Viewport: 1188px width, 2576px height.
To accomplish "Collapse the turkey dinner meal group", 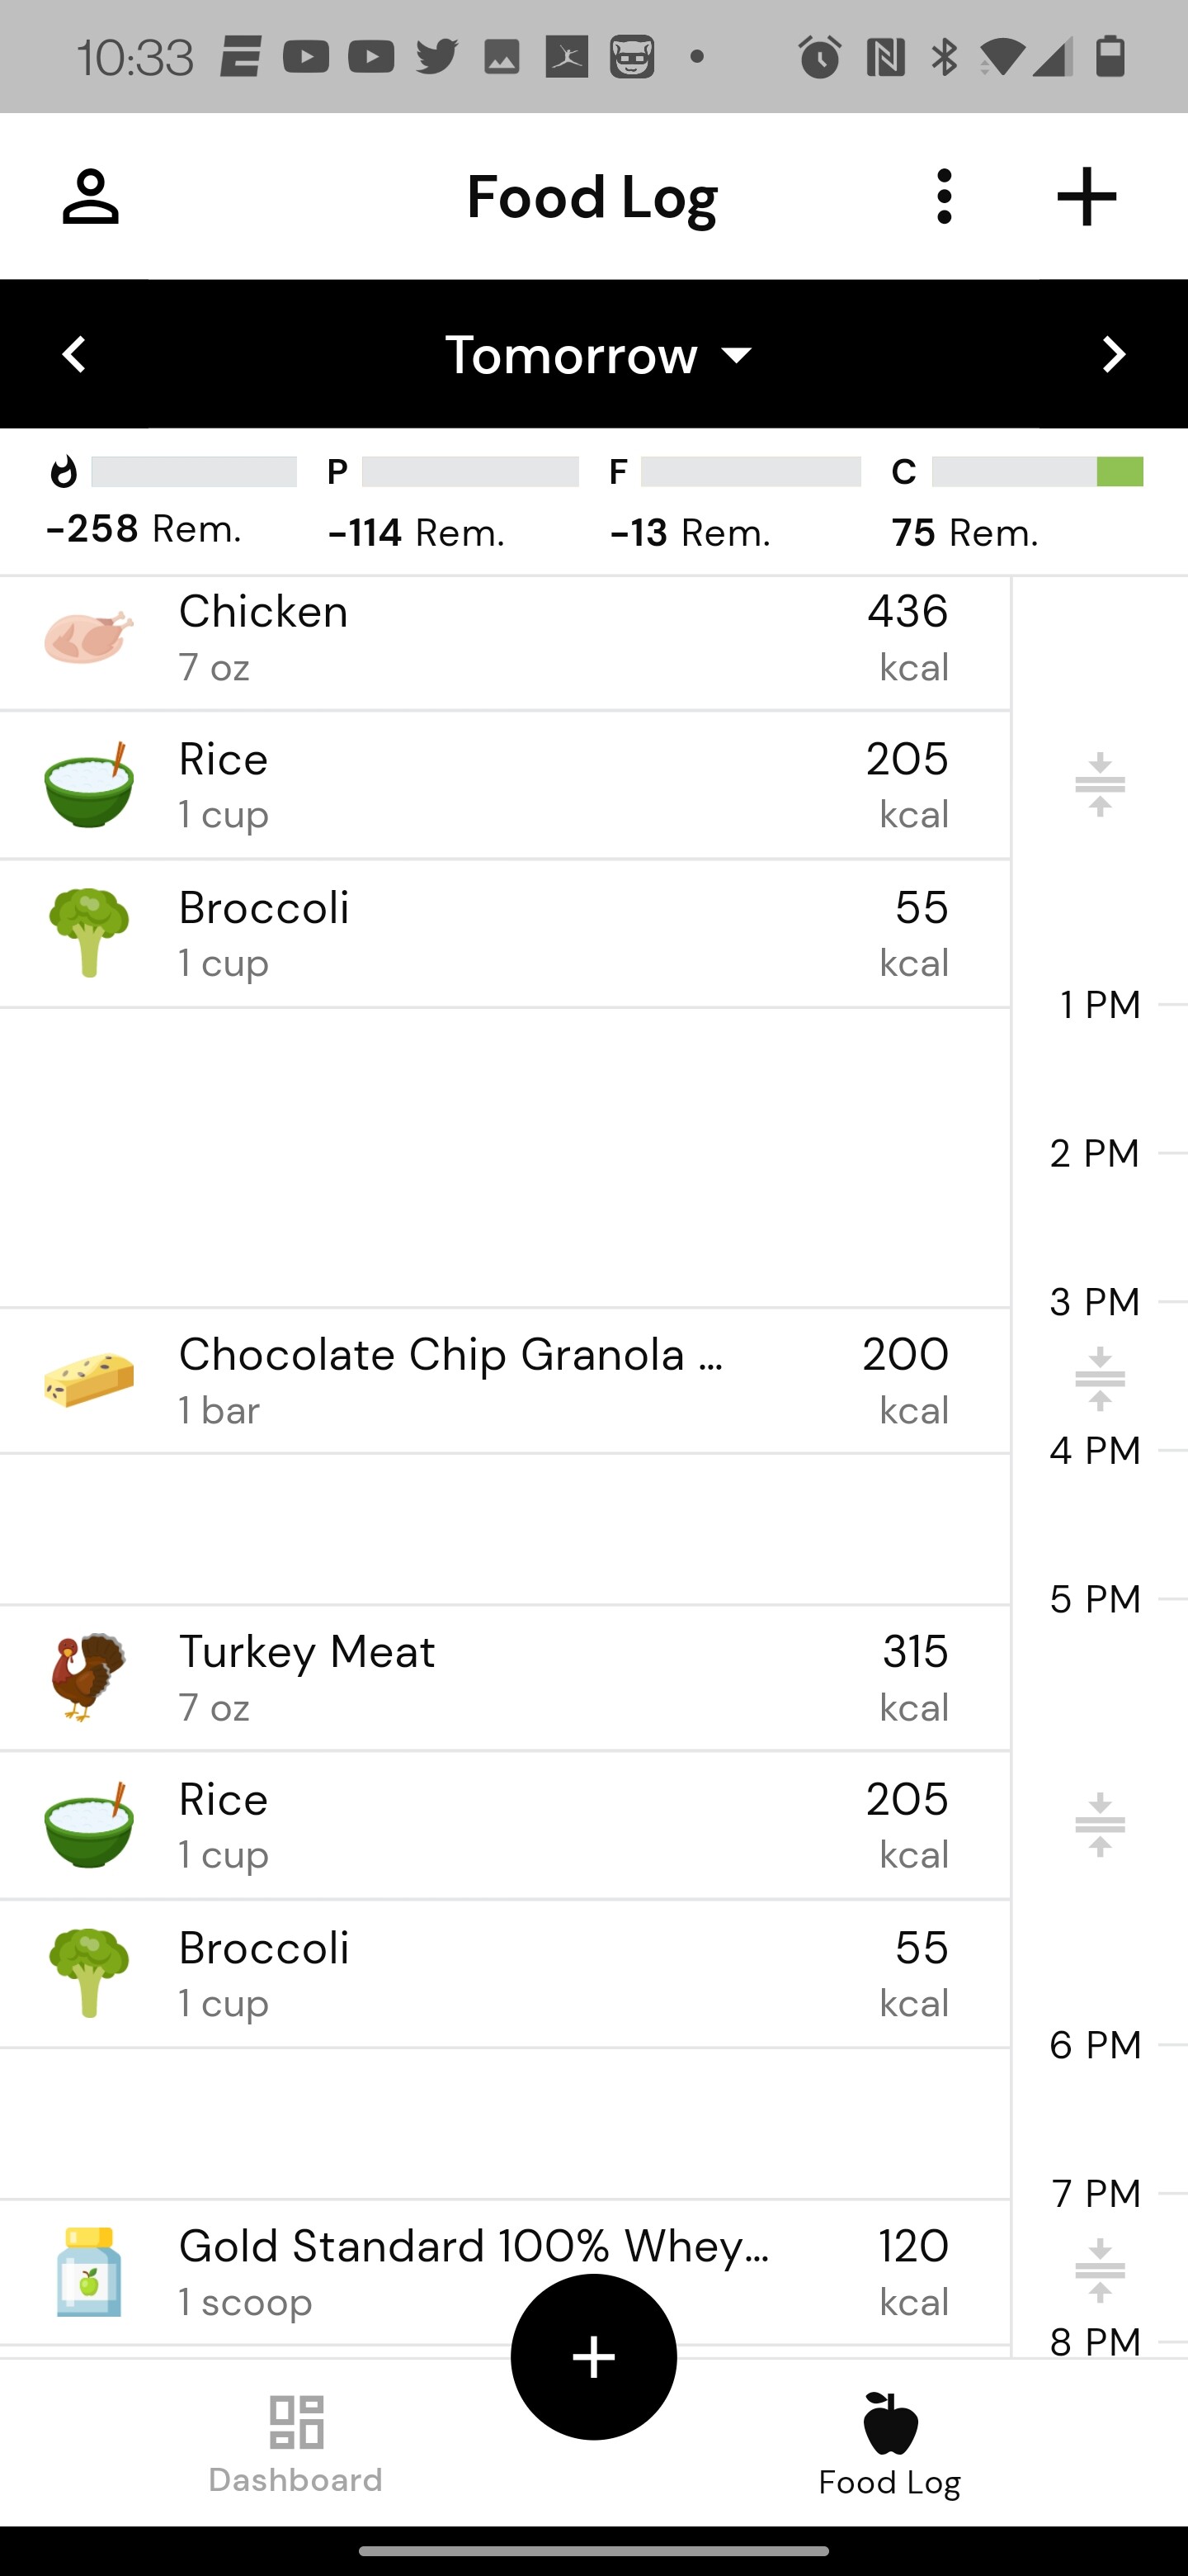I will coord(1099,1825).
